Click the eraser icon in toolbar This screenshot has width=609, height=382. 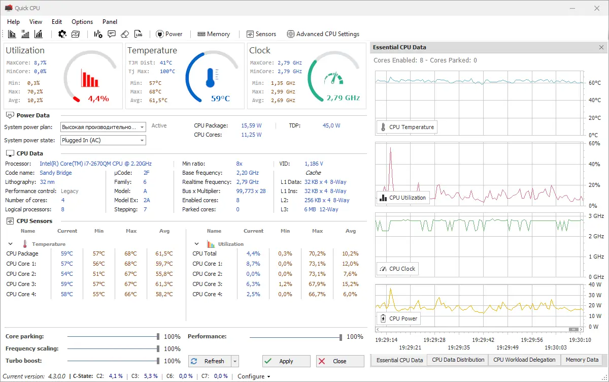coord(125,34)
